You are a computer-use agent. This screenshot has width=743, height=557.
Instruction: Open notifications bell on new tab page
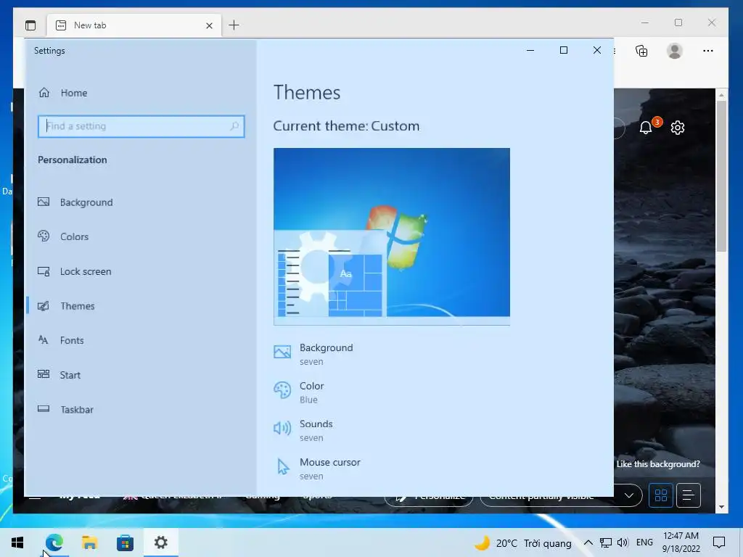coord(646,128)
